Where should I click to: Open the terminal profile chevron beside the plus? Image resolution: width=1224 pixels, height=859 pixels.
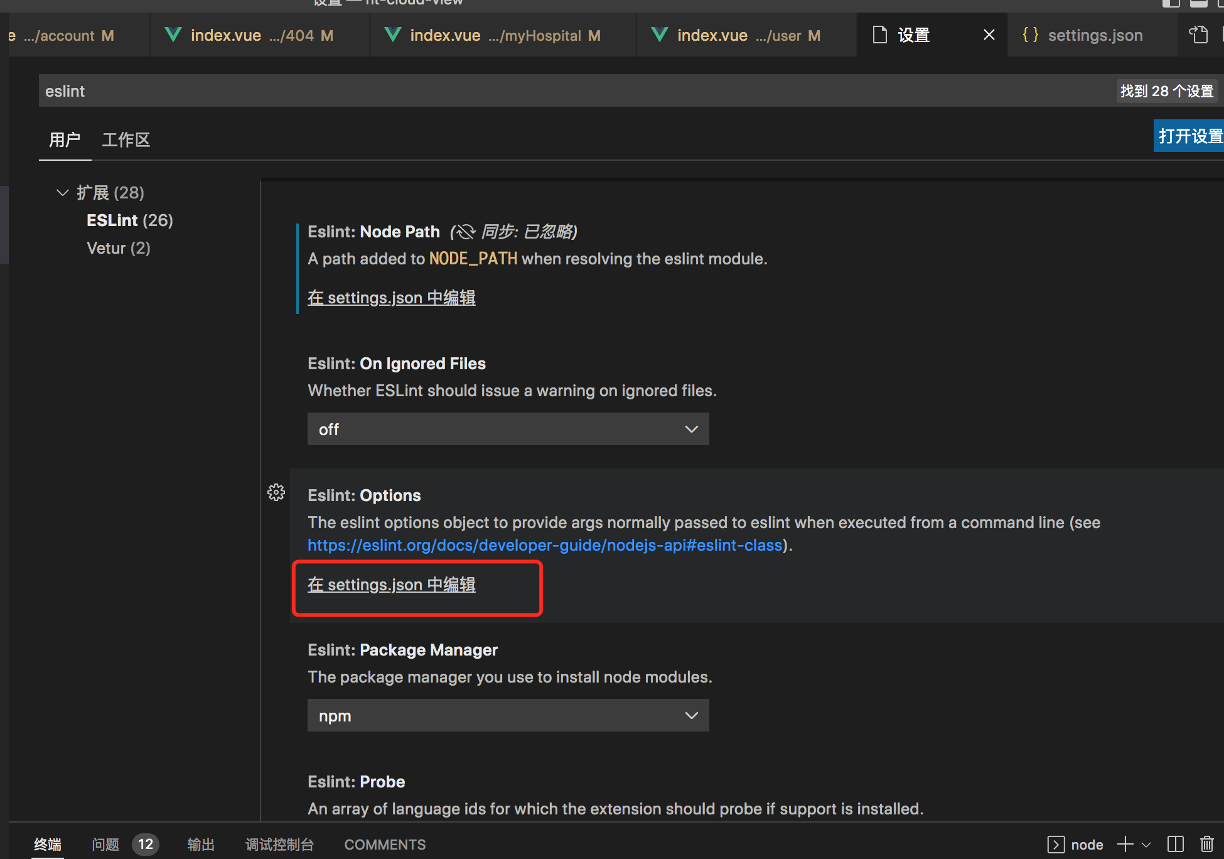tap(1147, 845)
